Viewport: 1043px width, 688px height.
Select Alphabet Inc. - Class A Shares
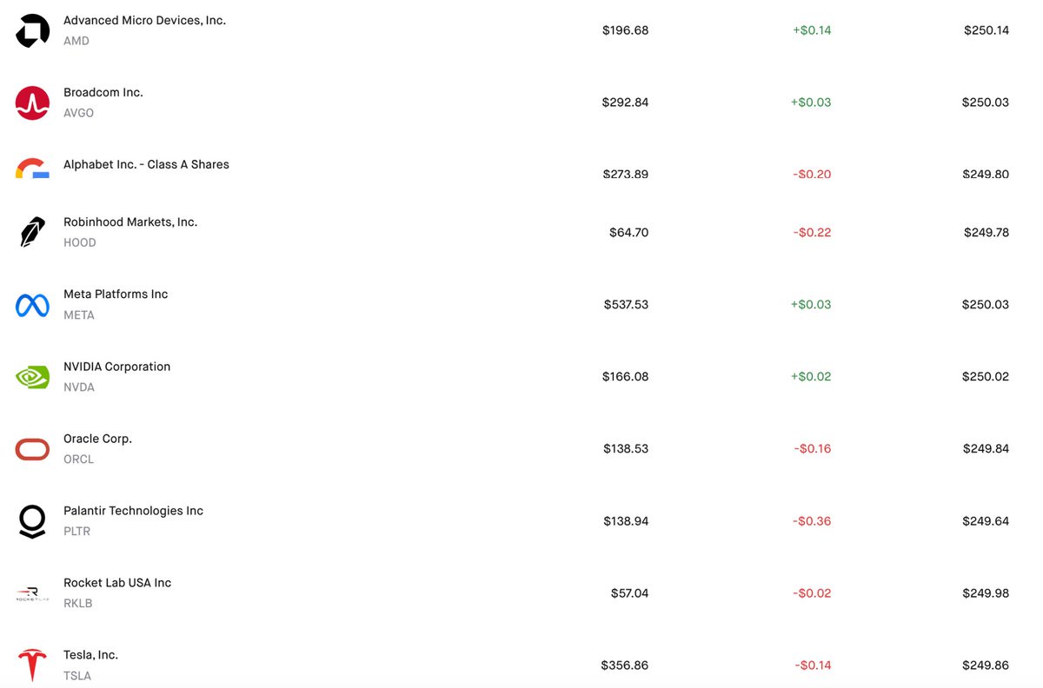[x=146, y=164]
